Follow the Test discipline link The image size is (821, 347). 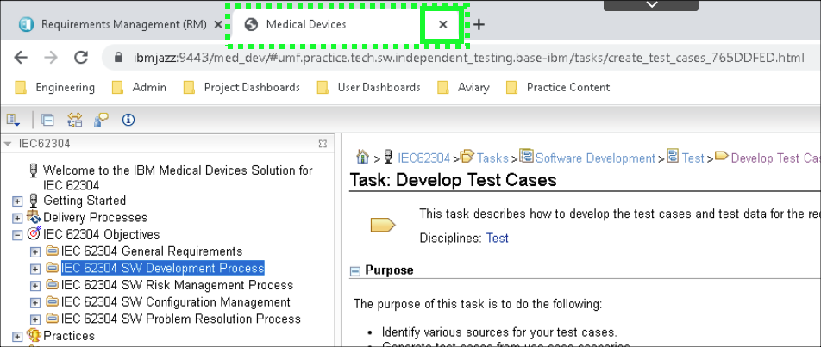pos(498,238)
